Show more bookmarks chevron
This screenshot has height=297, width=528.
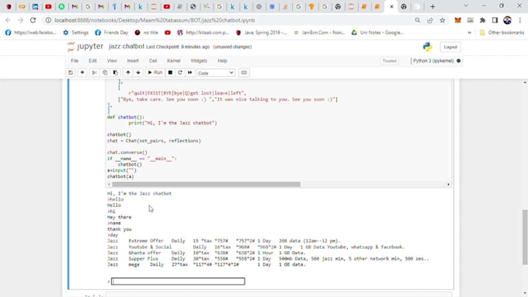(x=470, y=33)
